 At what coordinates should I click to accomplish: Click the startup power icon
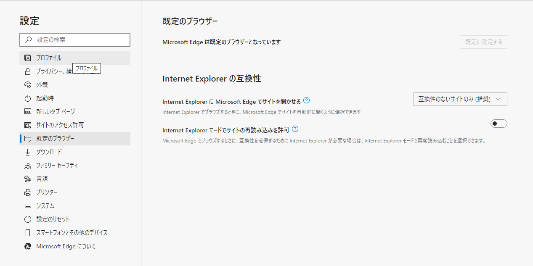click(x=28, y=98)
